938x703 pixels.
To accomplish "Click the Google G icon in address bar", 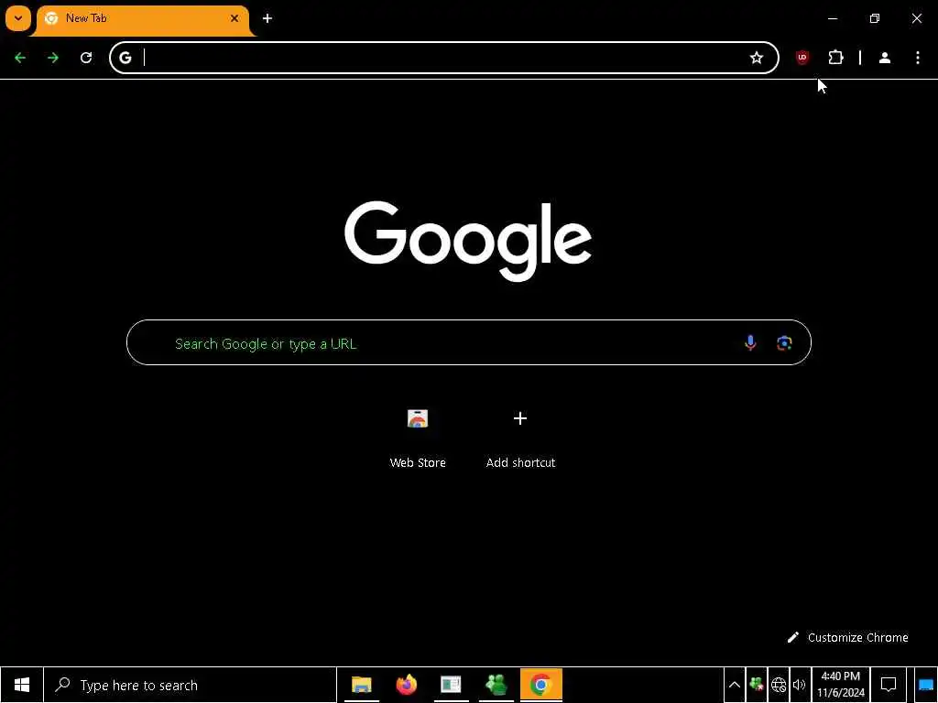I will point(125,58).
